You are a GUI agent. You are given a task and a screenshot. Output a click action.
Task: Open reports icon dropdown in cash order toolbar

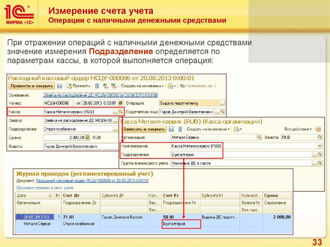pyautogui.click(x=172, y=86)
